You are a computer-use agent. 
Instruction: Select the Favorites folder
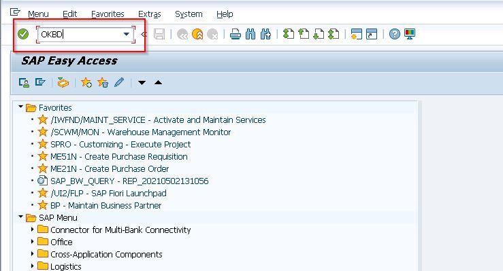click(55, 108)
